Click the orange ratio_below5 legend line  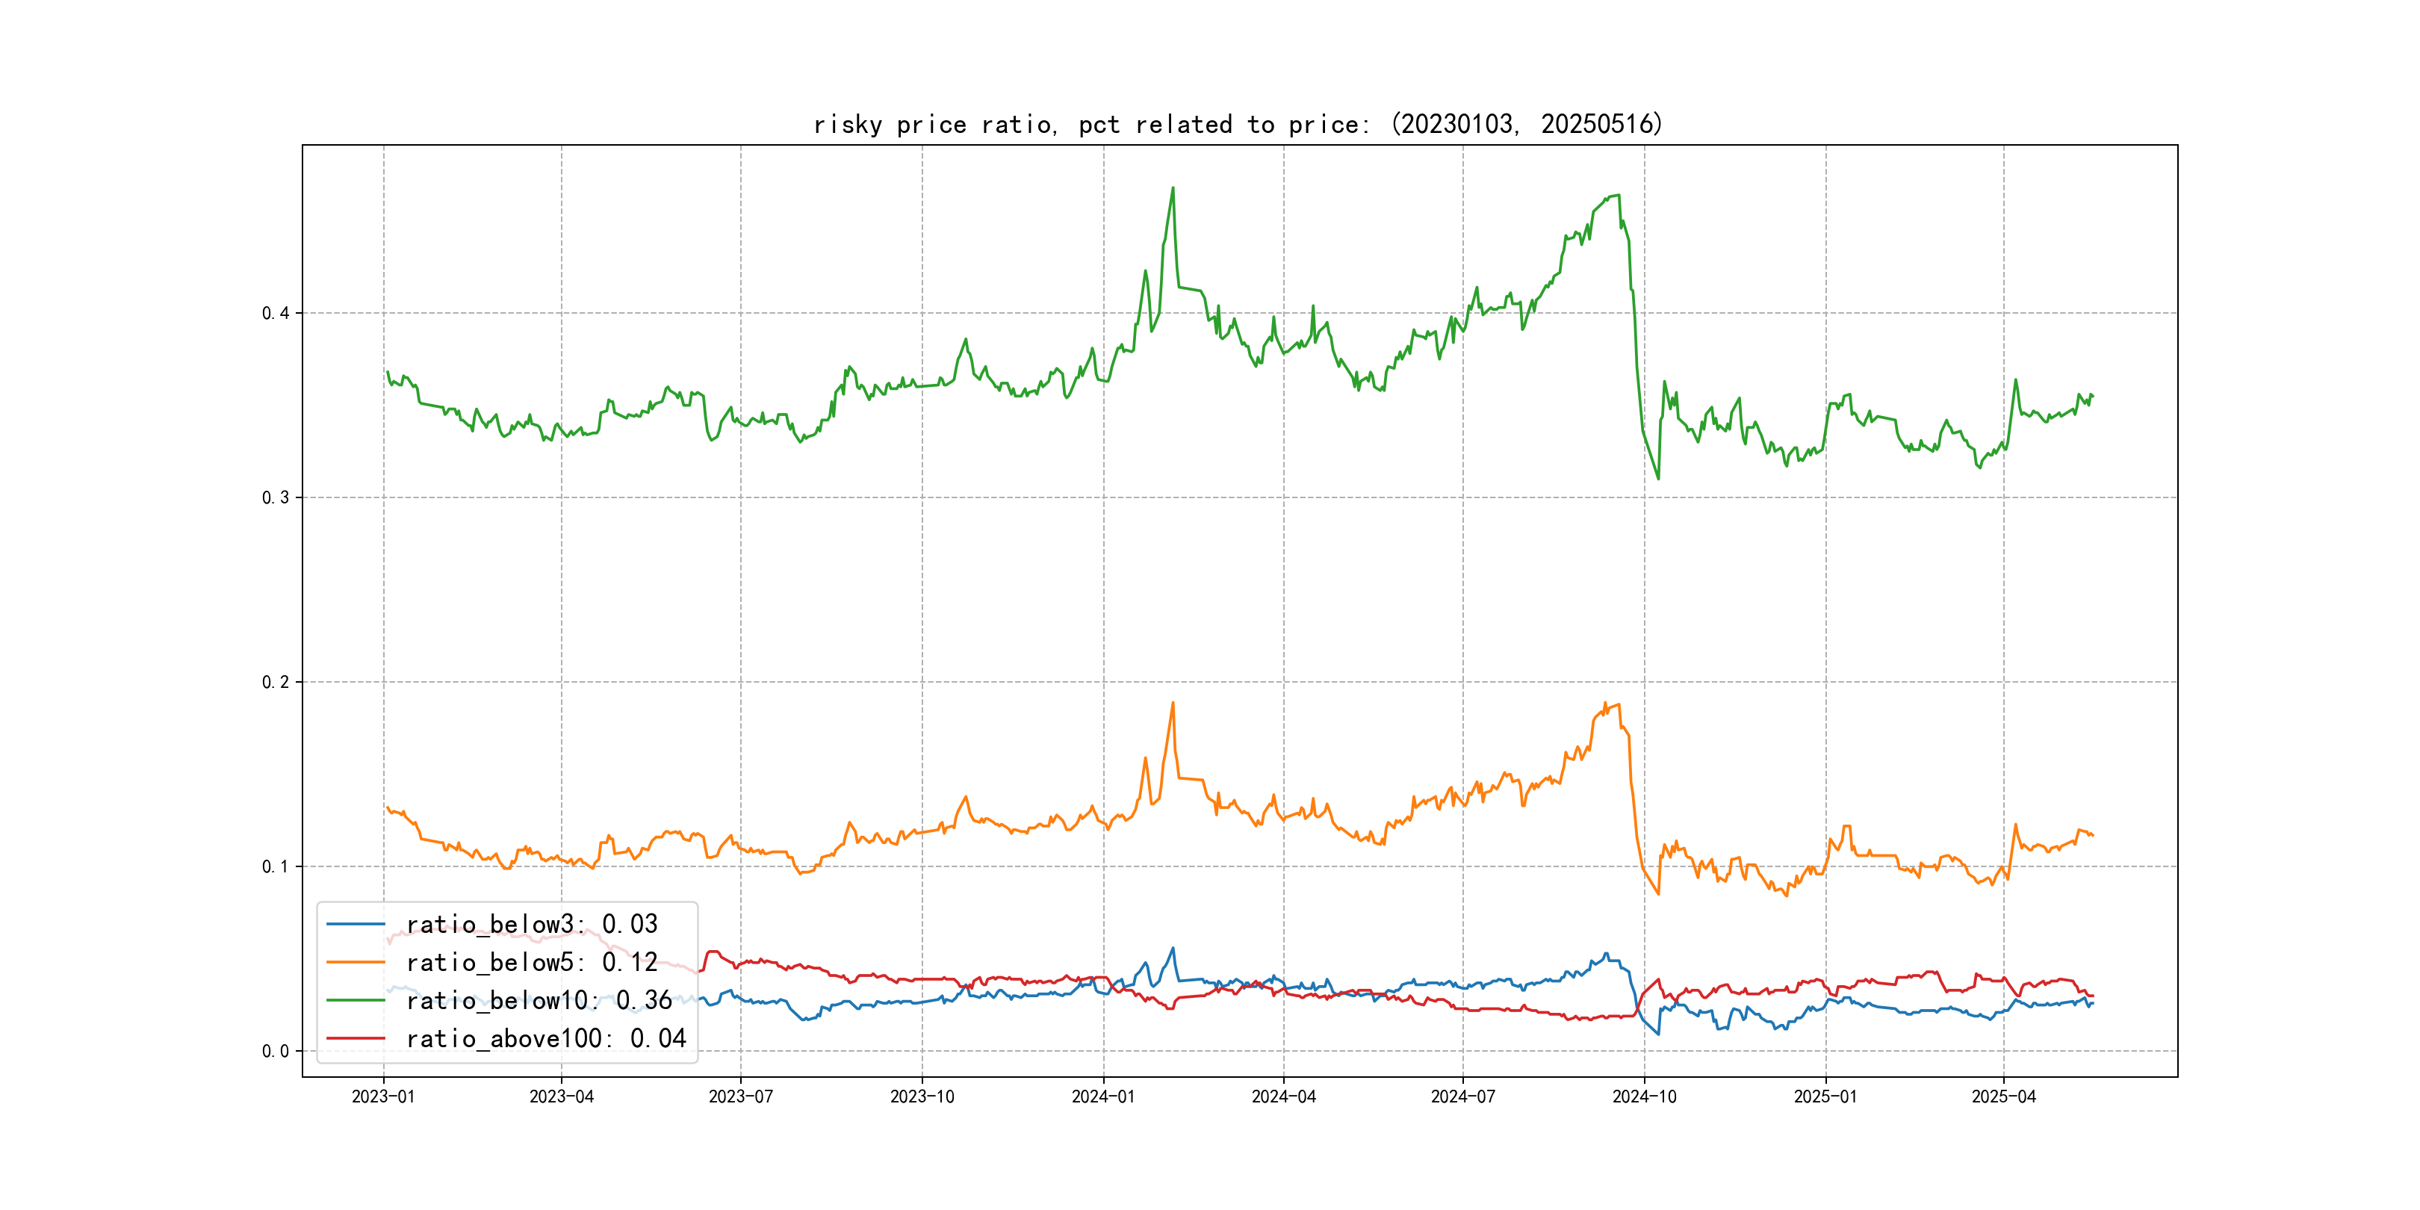click(355, 963)
